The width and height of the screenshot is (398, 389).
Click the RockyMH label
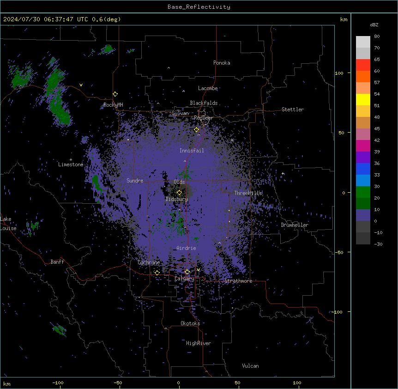coord(113,105)
